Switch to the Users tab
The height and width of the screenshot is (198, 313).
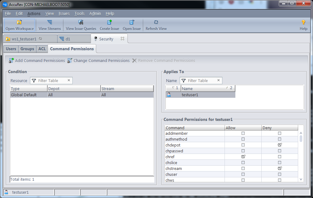click(11, 49)
